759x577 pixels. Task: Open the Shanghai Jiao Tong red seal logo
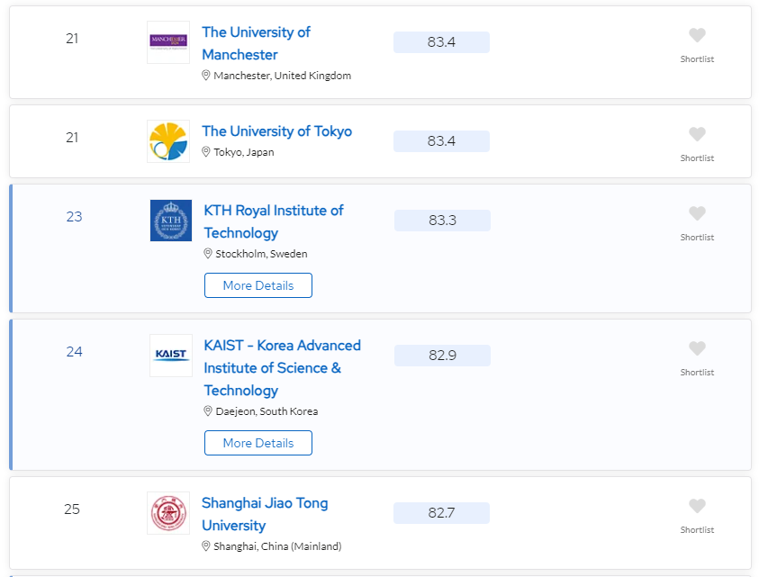click(x=168, y=513)
